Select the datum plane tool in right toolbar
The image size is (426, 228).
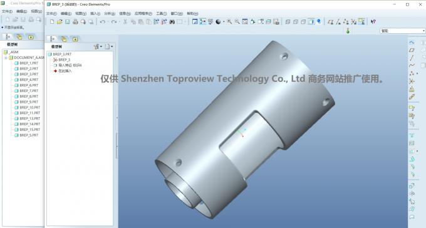[412, 50]
